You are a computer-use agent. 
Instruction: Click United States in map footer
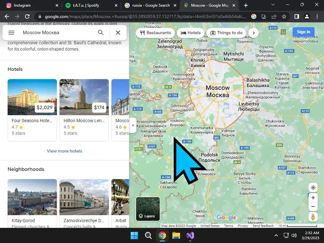tap(210, 226)
